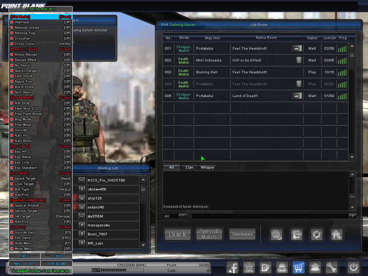Collapse the Options section

[x=65, y=227]
